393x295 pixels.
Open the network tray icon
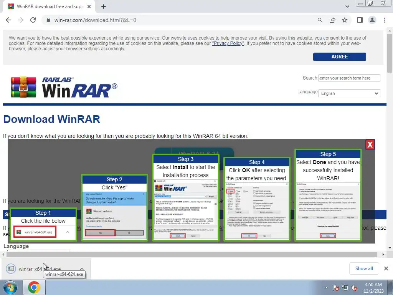(345, 288)
